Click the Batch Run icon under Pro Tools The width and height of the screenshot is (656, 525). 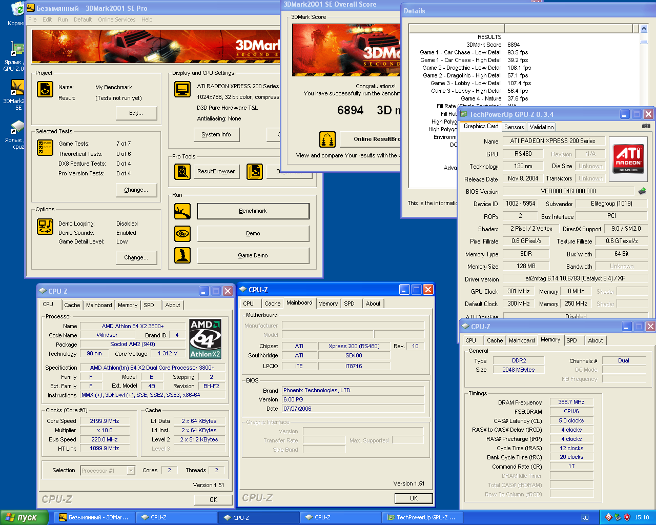255,172
